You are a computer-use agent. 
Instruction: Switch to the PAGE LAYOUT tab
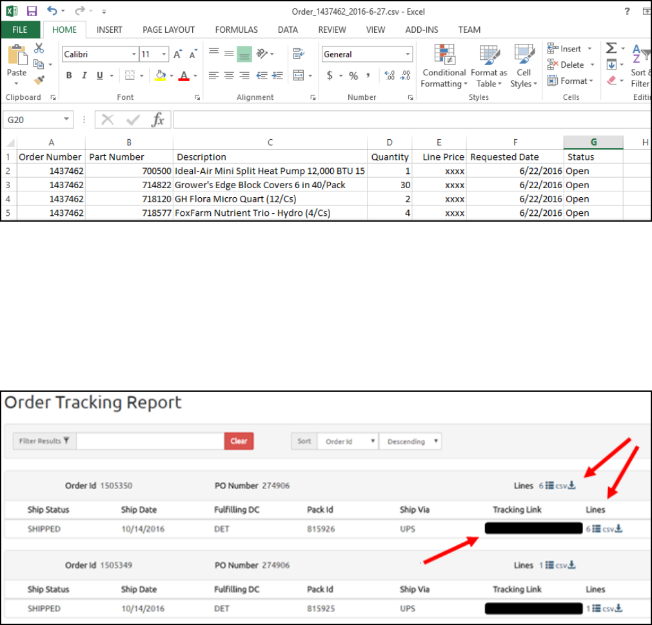(168, 30)
